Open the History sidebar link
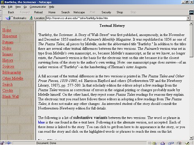 coord(8,60)
